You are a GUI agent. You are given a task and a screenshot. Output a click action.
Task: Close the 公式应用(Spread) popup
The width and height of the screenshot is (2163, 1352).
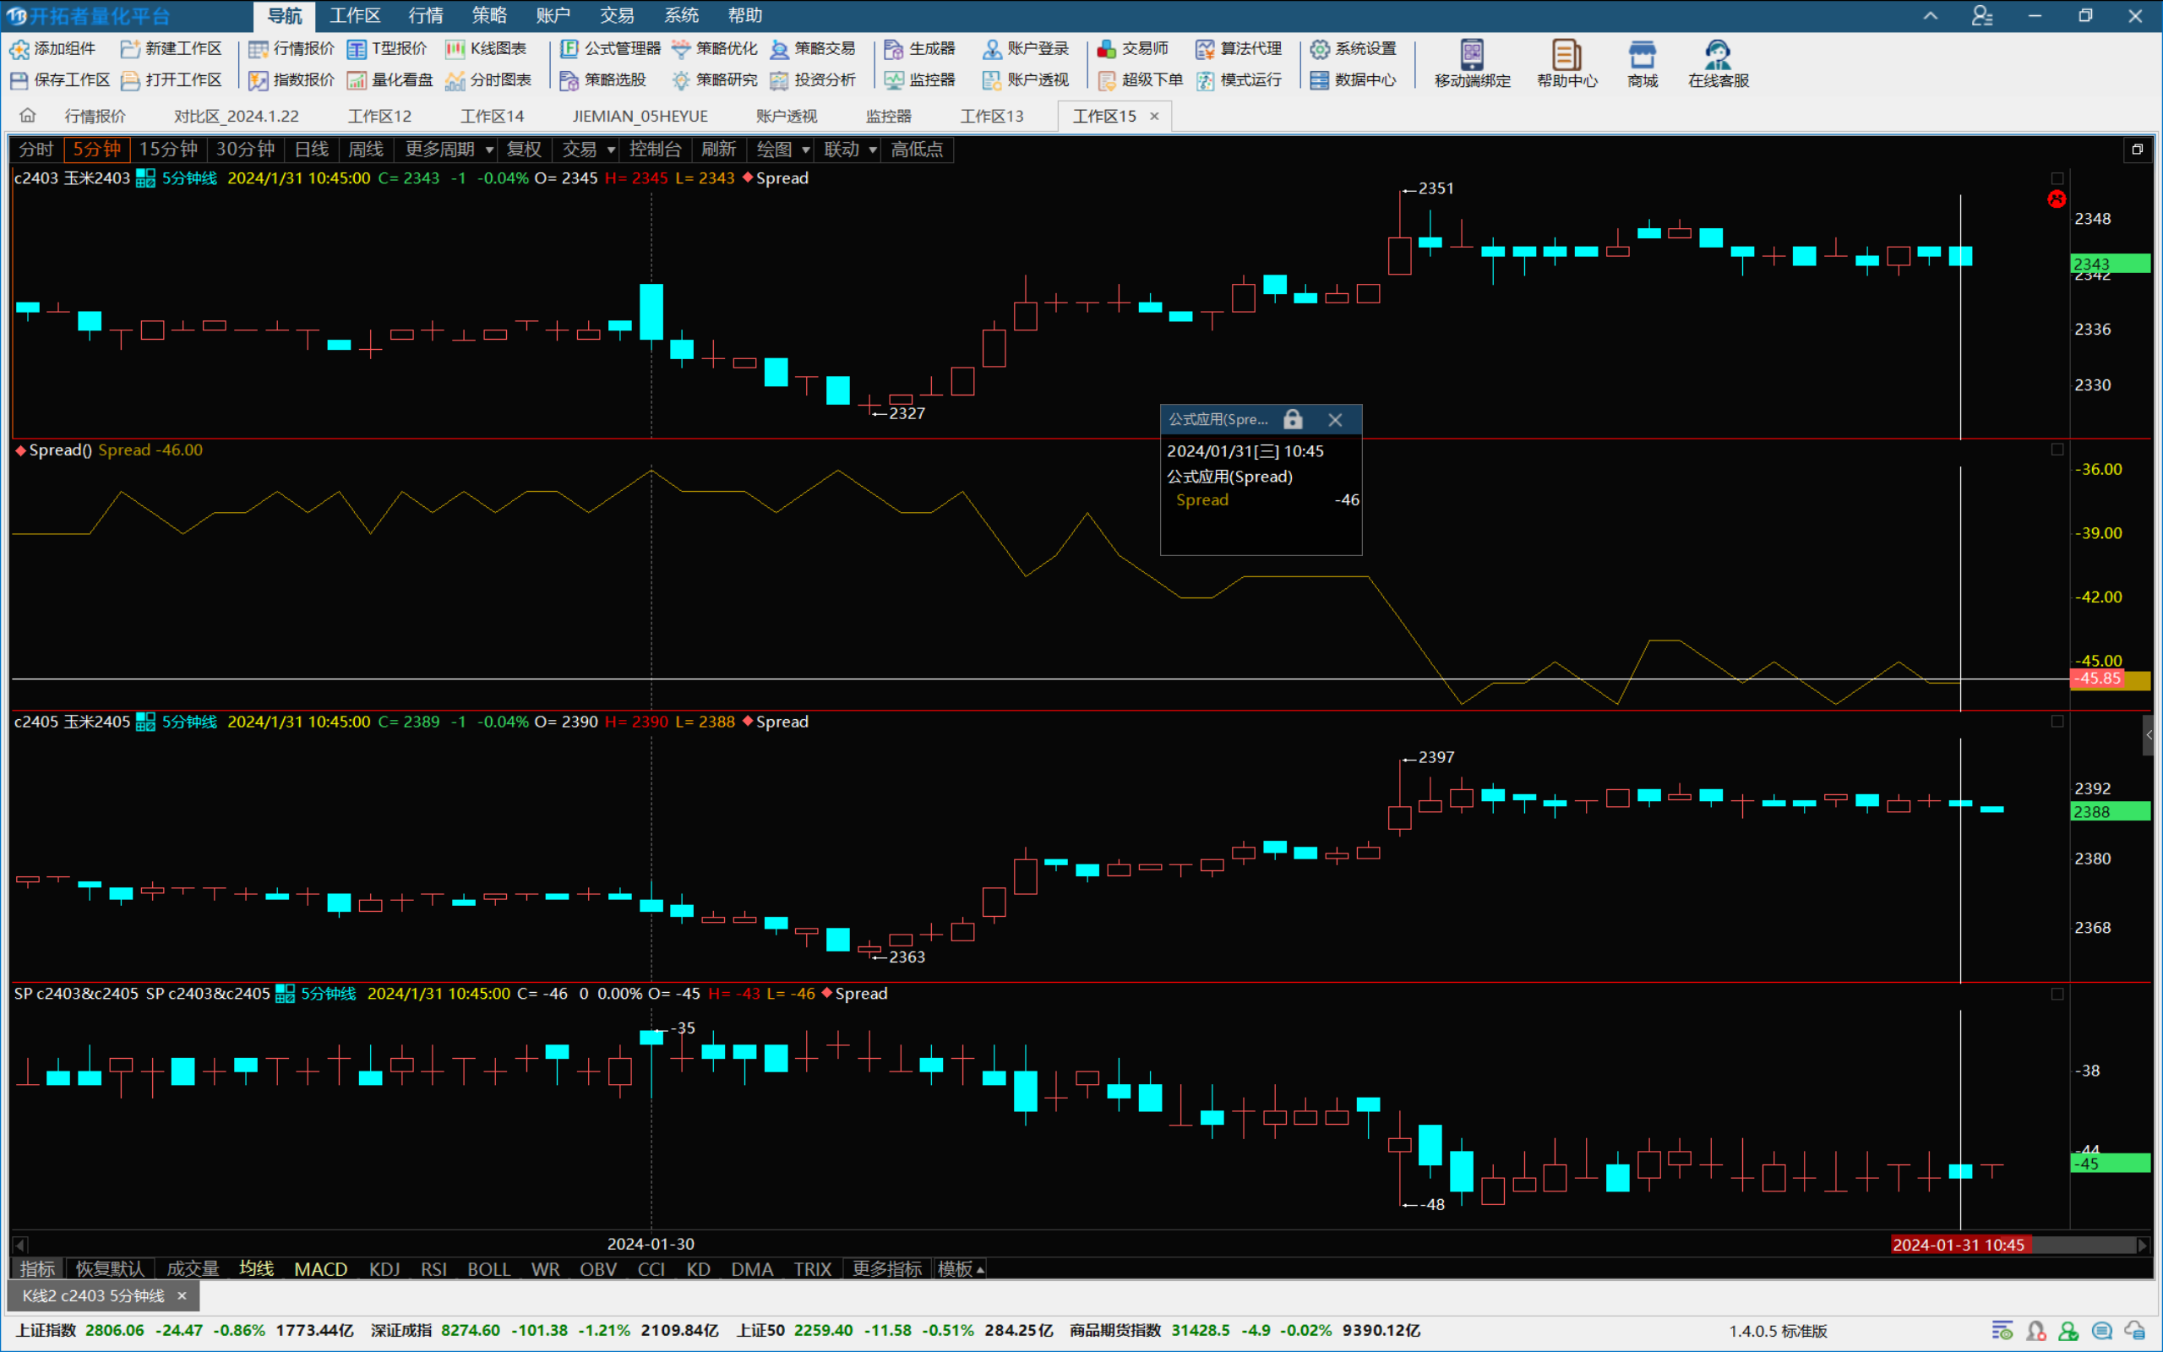1334,419
